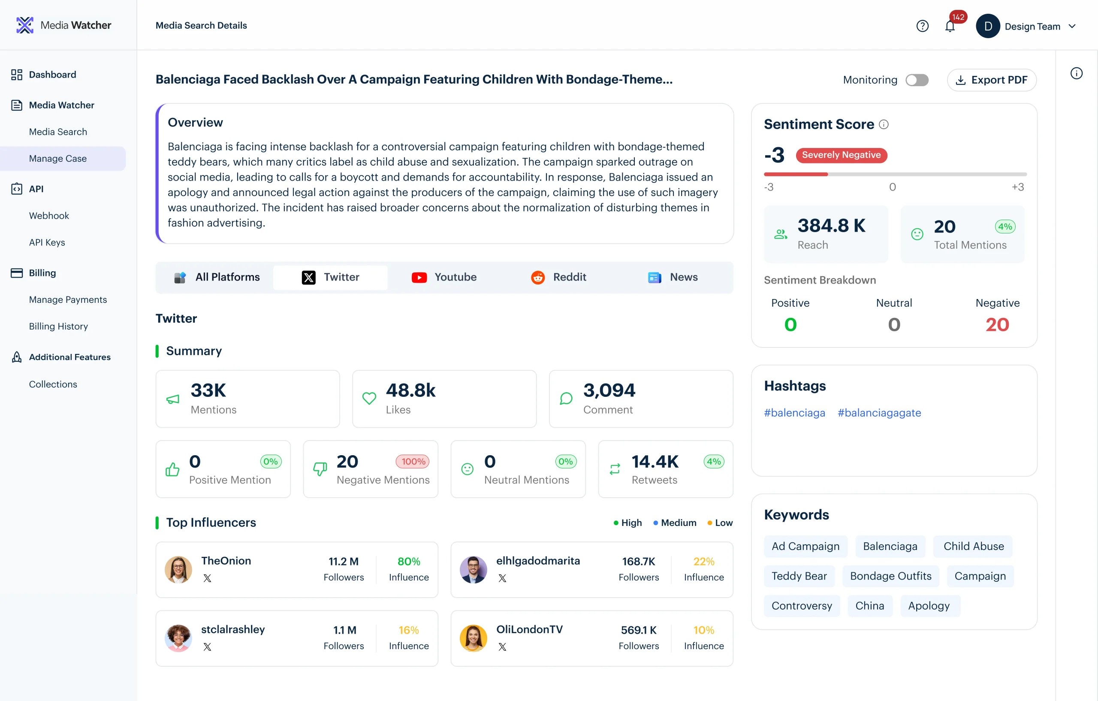Switch to Twitter tab
The height and width of the screenshot is (701, 1098).
tap(330, 277)
